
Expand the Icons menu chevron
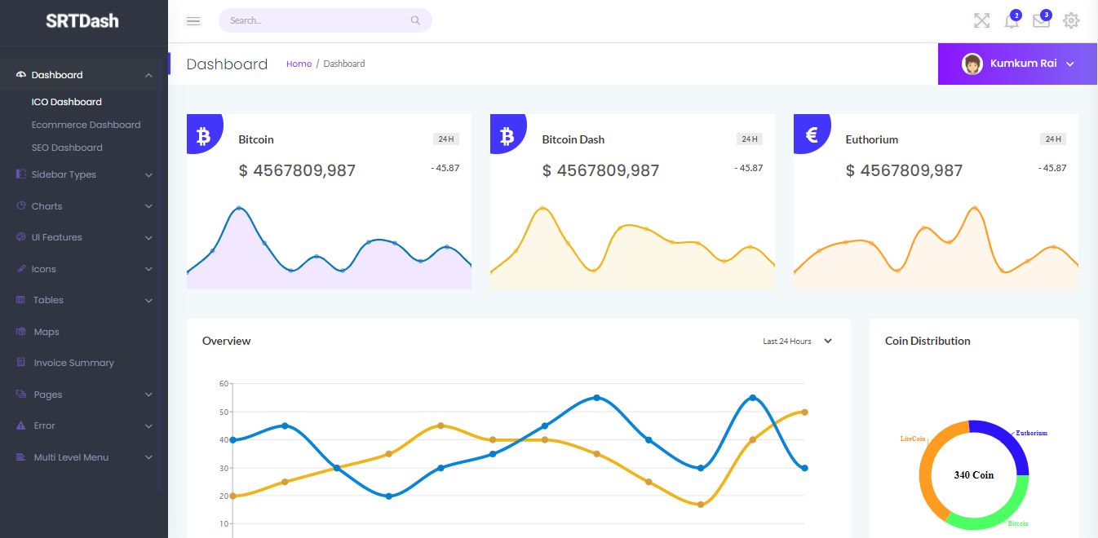[148, 269]
